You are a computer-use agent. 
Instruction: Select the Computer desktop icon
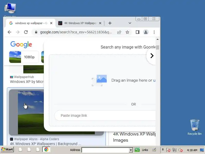tap(10, 10)
